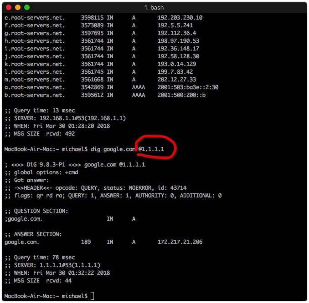The width and height of the screenshot is (309, 303).
Task: Click the a.root-servers.net. hostname
Action: pyautogui.click(x=35, y=87)
